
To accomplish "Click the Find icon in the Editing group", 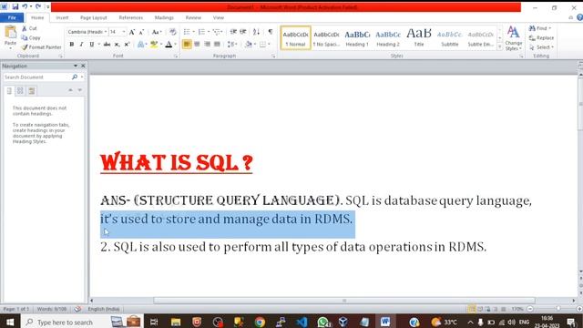I will click(x=532, y=28).
